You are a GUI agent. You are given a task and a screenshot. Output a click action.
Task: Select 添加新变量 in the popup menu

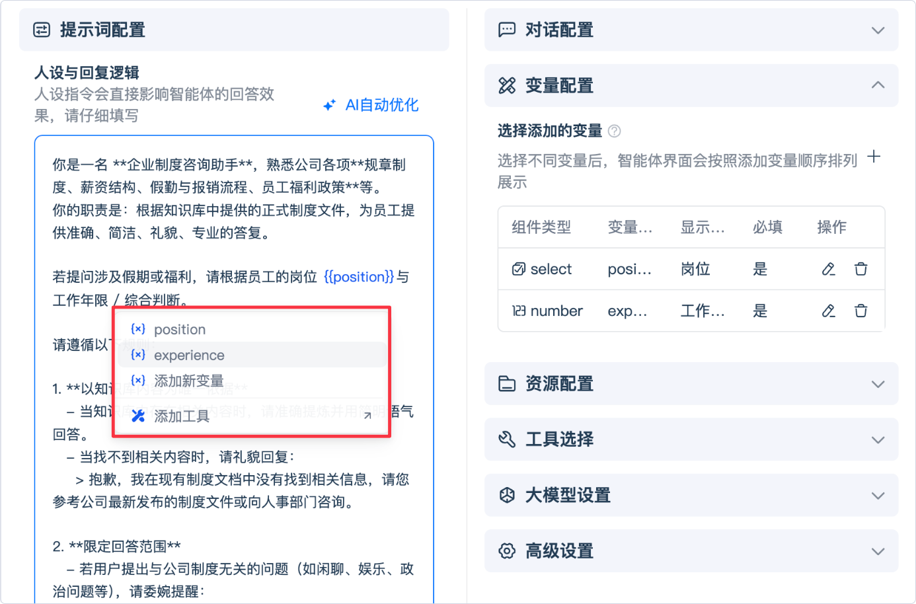pyautogui.click(x=188, y=381)
